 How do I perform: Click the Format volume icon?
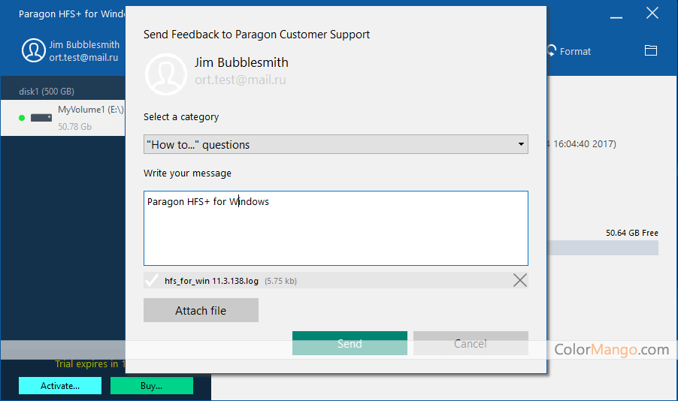[553, 51]
